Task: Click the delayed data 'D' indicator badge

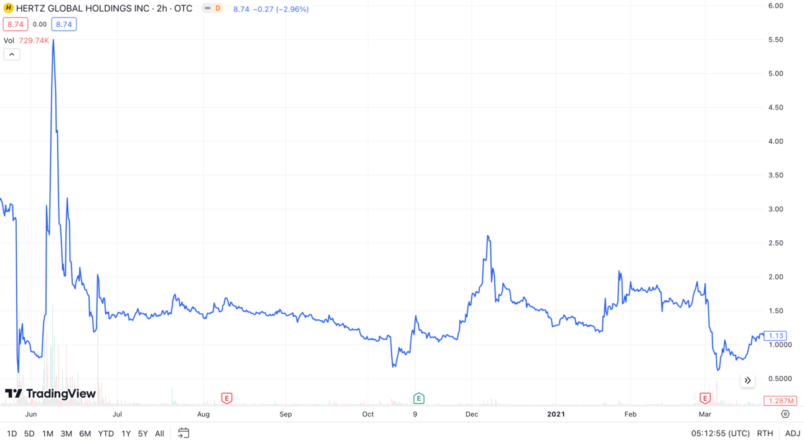Action: 217,9
